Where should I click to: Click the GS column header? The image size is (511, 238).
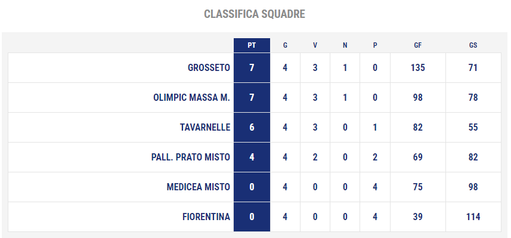click(x=473, y=45)
